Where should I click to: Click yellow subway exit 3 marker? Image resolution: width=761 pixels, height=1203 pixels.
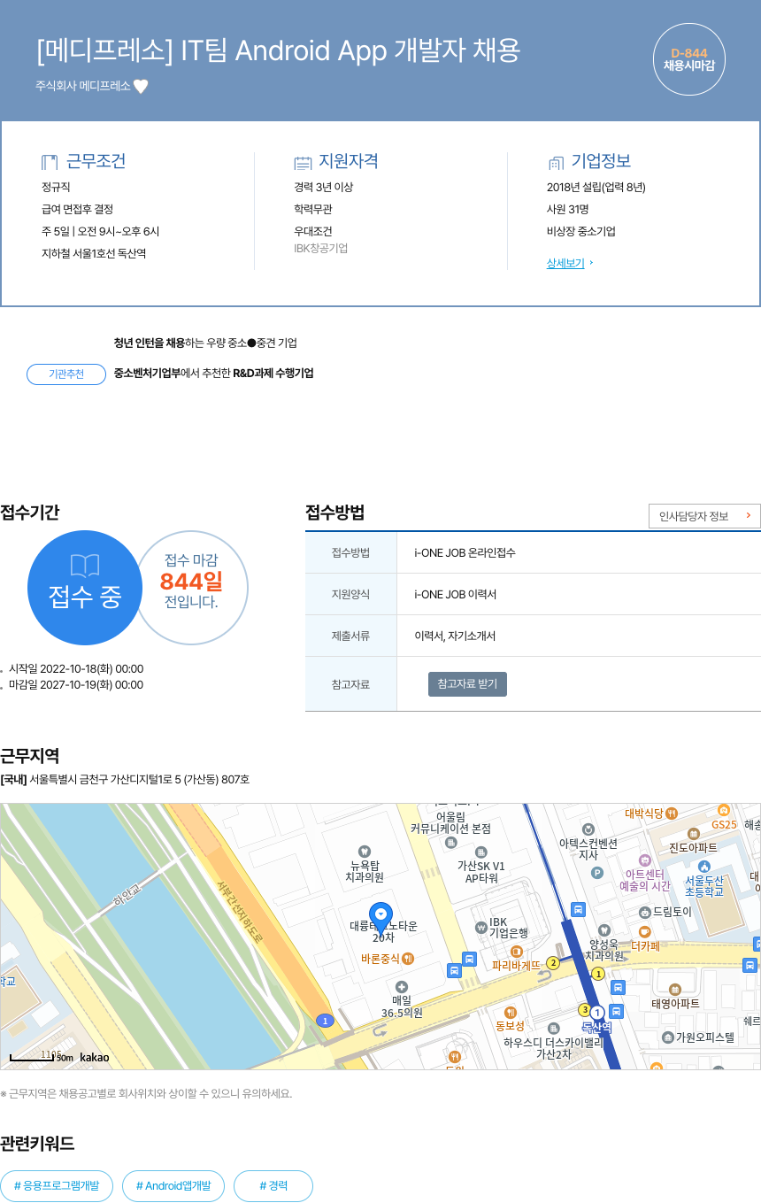584,1009
